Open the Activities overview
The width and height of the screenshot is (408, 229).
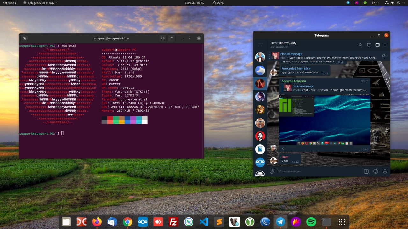tap(9, 3)
